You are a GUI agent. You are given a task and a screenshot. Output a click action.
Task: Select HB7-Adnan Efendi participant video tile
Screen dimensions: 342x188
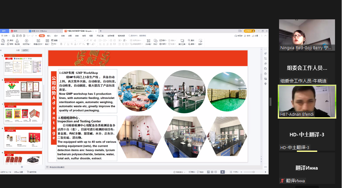tap(307, 102)
